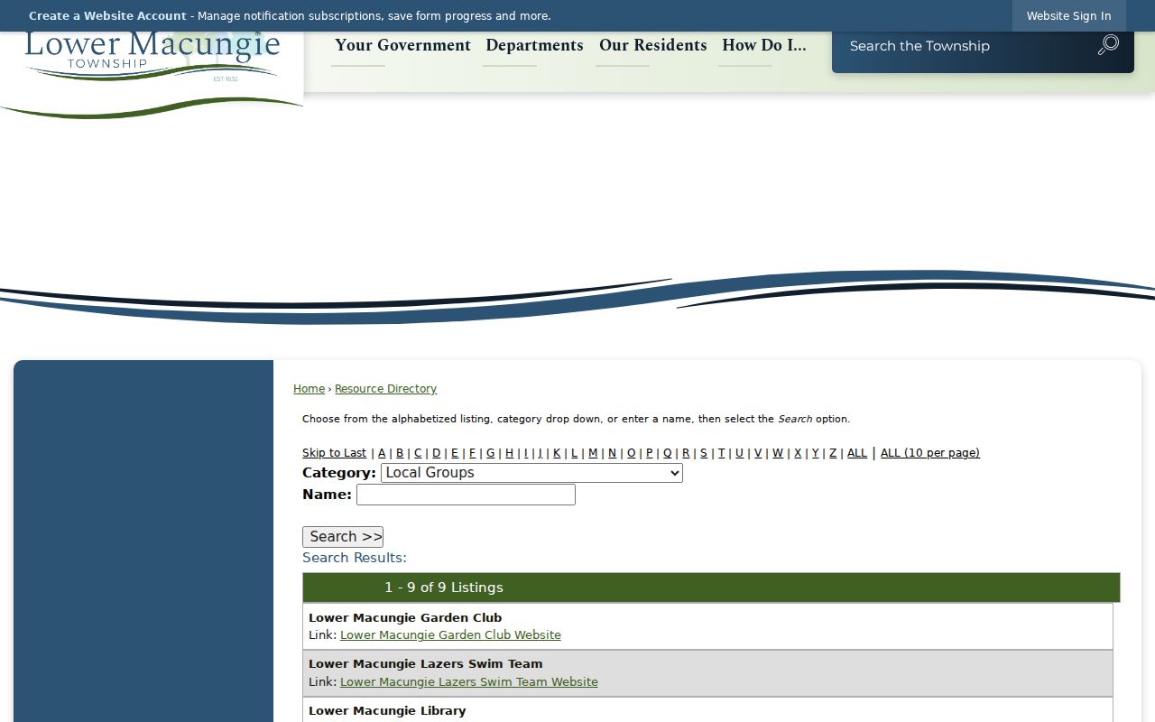Open Lower Macungie Lazers Swim Team Website
The width and height of the screenshot is (1155, 722).
469,682
